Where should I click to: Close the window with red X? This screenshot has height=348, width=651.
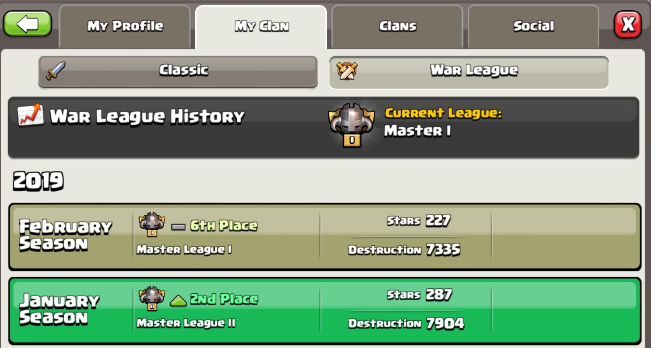628,25
